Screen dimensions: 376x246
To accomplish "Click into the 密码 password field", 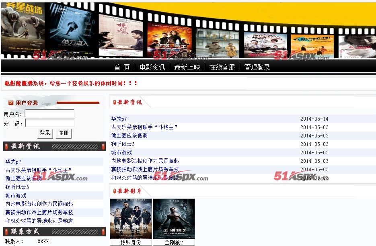I will [x=49, y=123].
